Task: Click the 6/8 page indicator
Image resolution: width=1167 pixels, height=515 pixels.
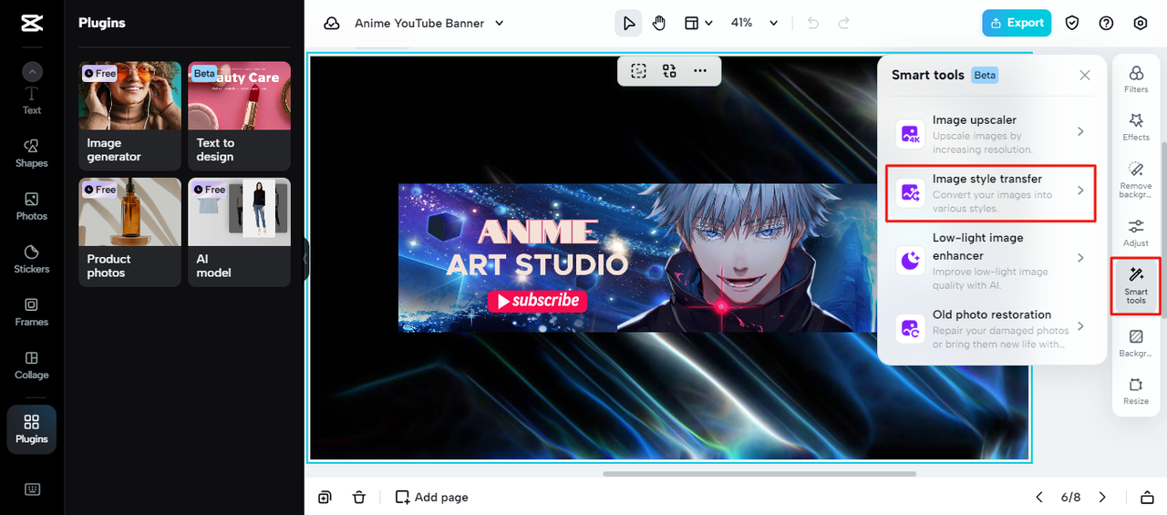Action: coord(1070,497)
